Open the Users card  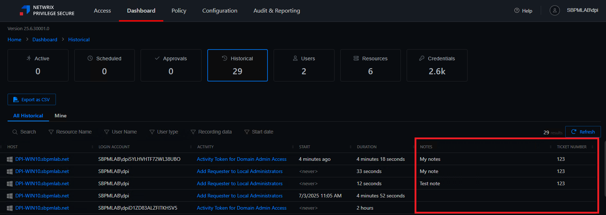click(x=304, y=65)
